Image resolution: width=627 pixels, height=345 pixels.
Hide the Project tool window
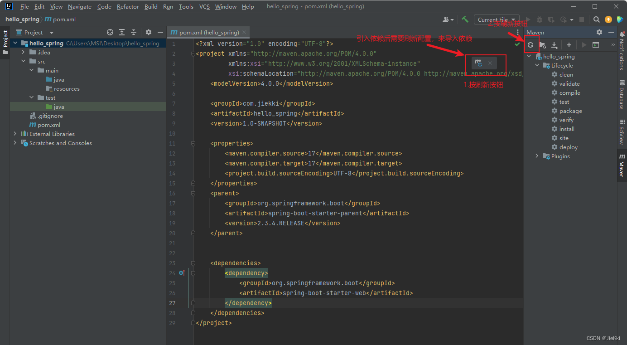[x=160, y=32]
